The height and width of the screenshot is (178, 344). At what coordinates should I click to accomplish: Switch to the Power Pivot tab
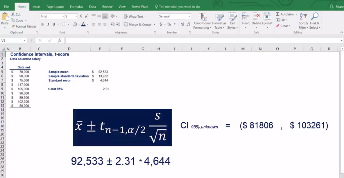tap(140, 7)
